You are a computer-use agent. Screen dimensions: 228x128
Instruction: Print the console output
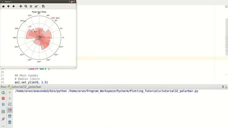(x=10, y=116)
